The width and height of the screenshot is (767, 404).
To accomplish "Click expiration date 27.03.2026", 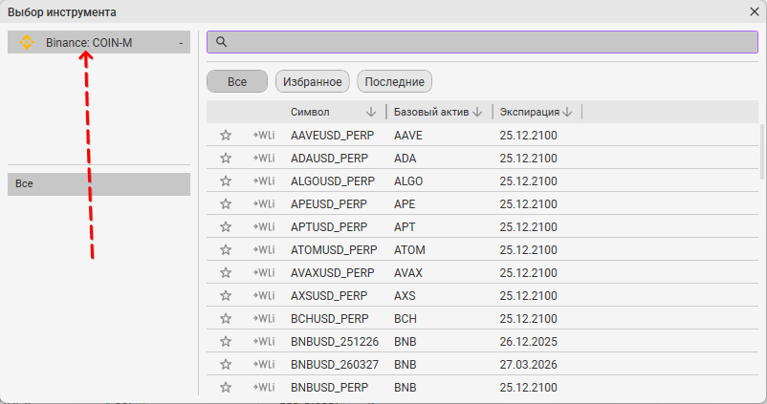I will [528, 365].
